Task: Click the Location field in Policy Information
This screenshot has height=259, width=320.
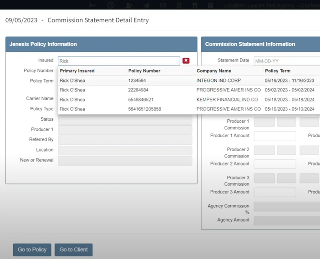Action: [125, 150]
